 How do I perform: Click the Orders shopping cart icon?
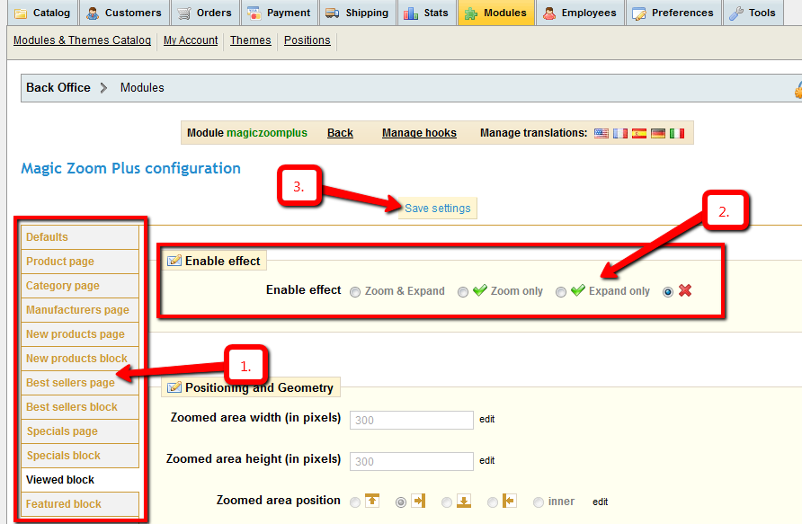(x=184, y=13)
